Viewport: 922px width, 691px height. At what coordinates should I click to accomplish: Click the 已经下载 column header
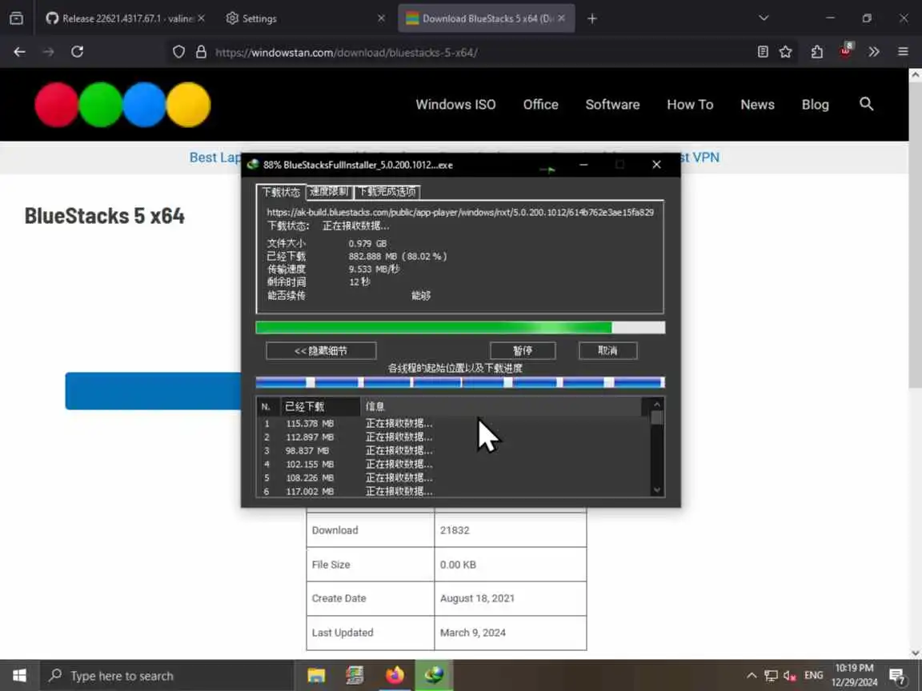320,406
